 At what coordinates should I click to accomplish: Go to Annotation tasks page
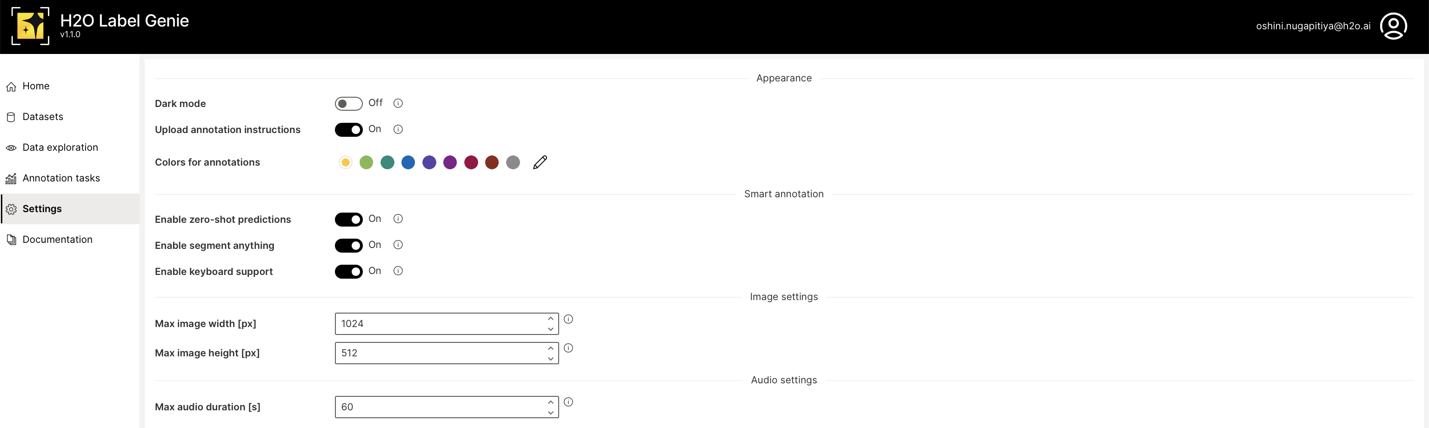tap(61, 178)
